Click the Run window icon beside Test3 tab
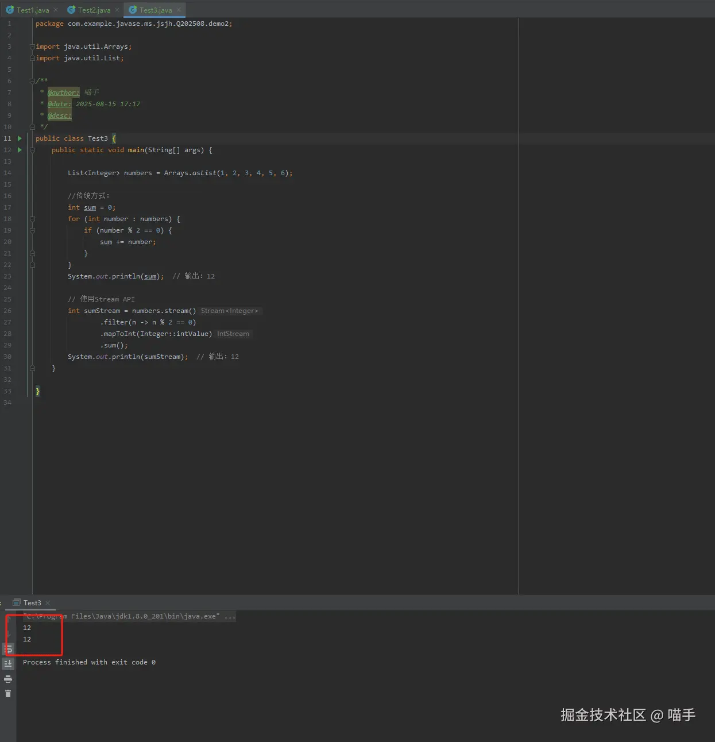The image size is (715, 742). 17,602
